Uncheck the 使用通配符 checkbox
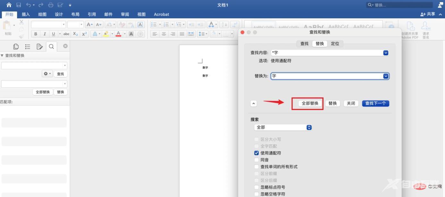Viewport: 445px width, 197px height. [256, 153]
